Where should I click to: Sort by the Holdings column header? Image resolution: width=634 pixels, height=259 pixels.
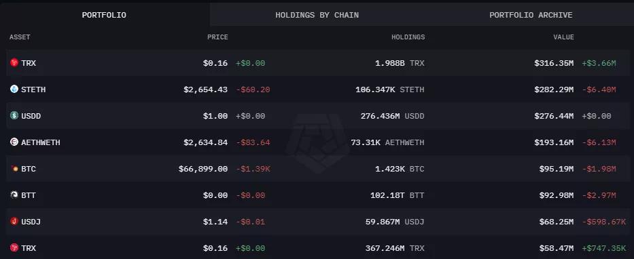(x=408, y=37)
